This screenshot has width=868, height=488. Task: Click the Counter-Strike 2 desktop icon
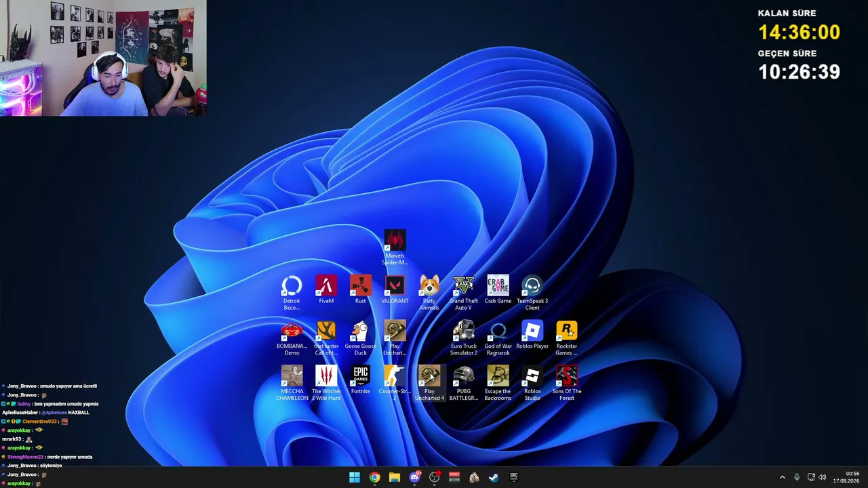pyautogui.click(x=395, y=384)
